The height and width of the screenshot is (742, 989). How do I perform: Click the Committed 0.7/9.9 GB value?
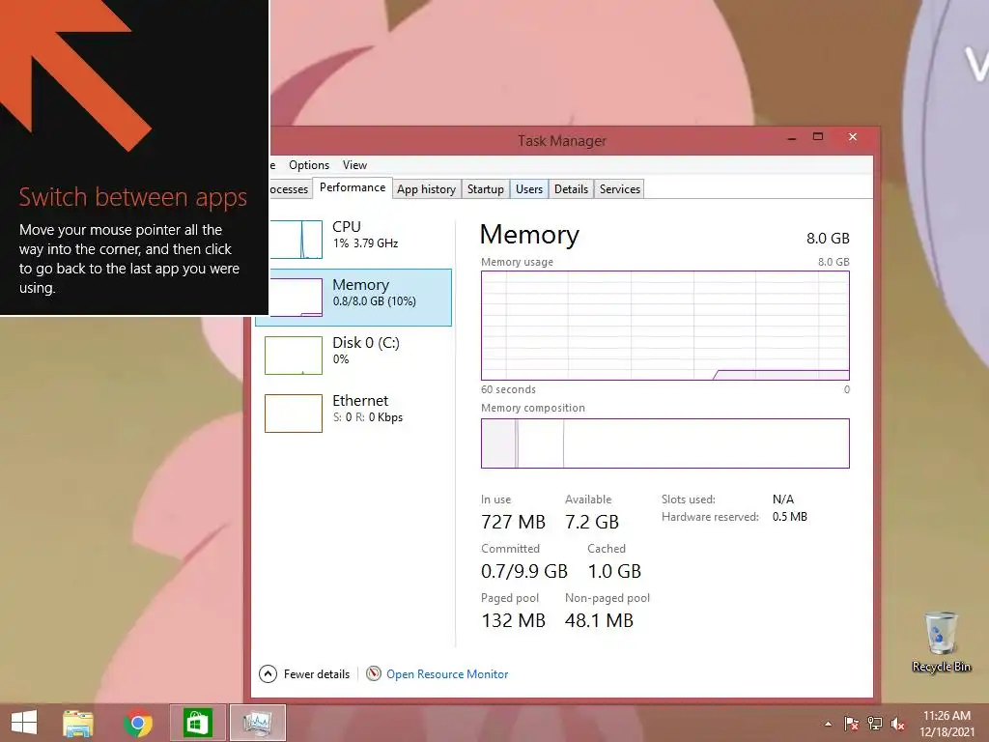click(x=524, y=571)
